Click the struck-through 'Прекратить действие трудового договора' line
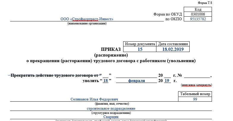 [55, 75]
